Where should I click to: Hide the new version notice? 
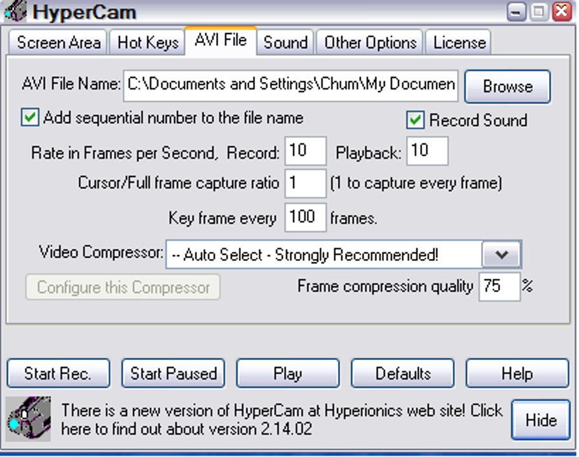pyautogui.click(x=541, y=420)
